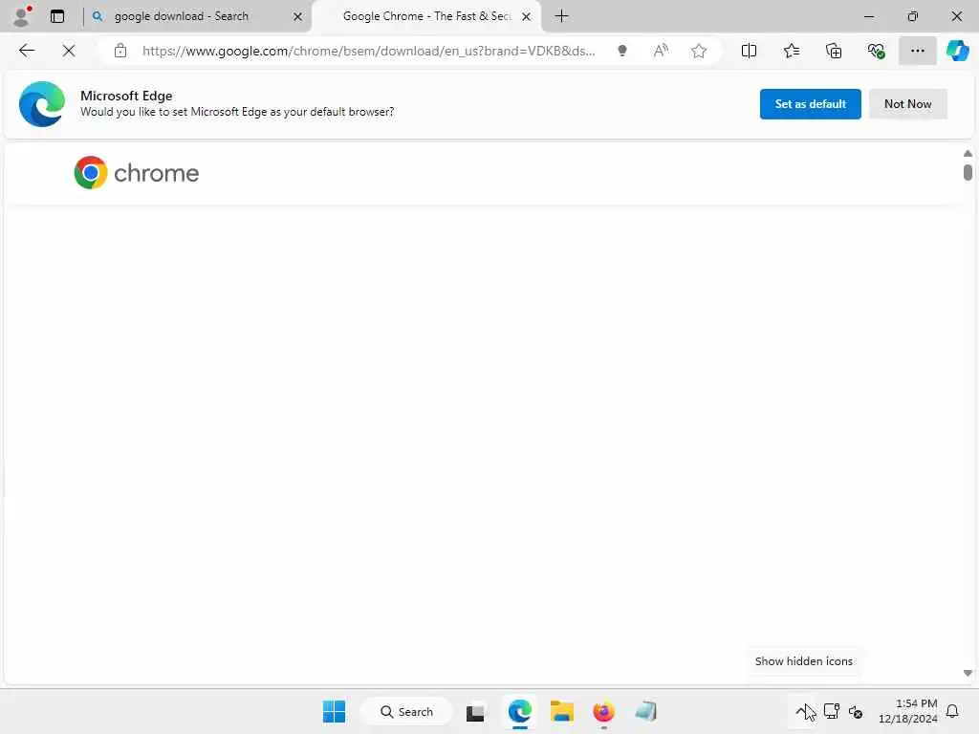Restore down the Edge window

[912, 16]
